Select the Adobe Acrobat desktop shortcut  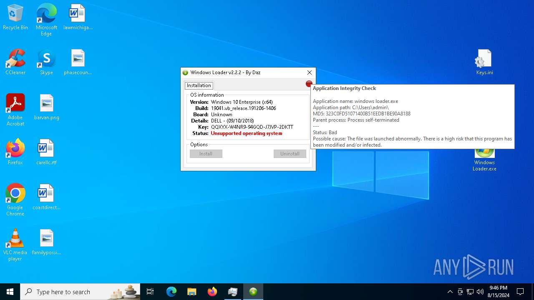click(x=15, y=110)
